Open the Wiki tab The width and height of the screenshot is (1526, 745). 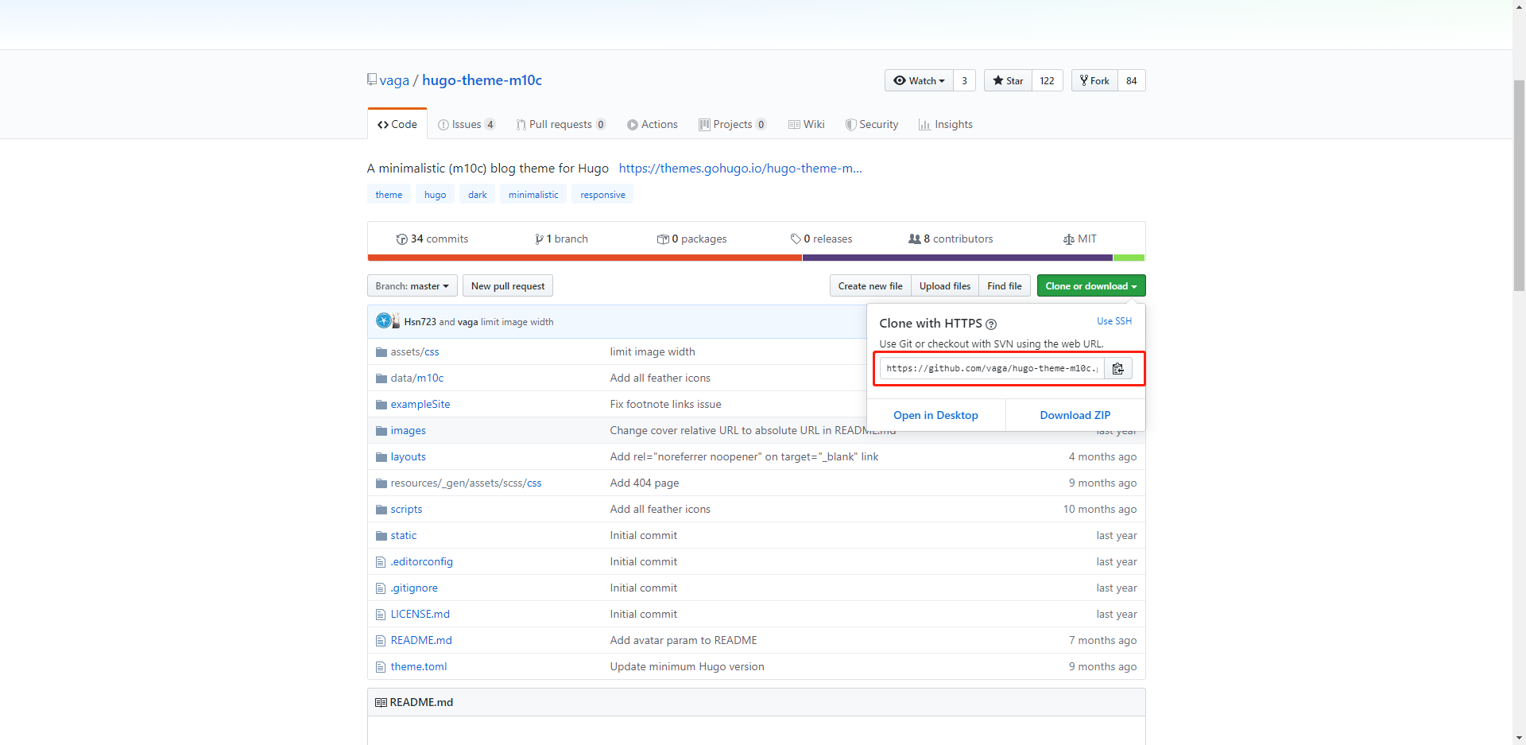pos(807,124)
